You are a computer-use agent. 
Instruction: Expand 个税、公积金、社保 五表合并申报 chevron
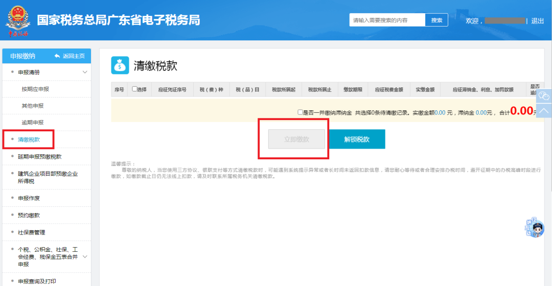click(x=85, y=257)
